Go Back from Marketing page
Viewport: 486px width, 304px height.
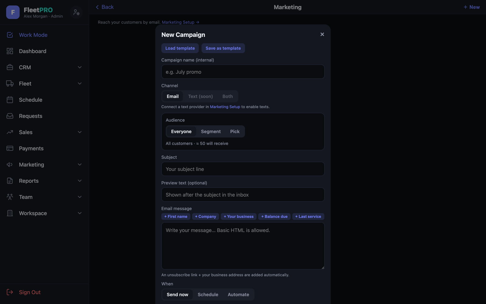point(104,7)
